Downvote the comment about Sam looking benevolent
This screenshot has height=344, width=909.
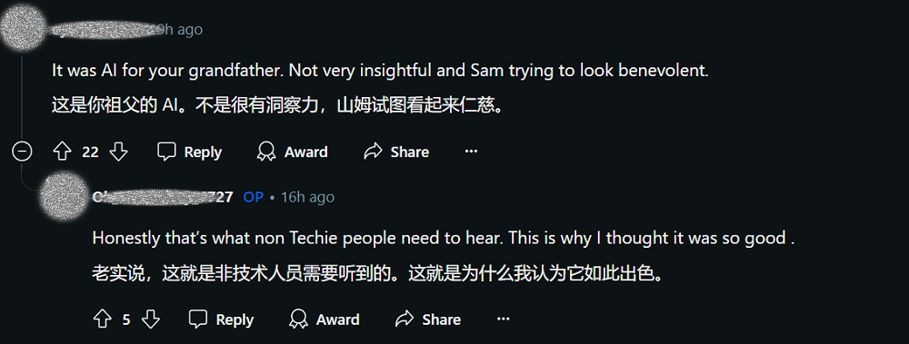tap(118, 152)
